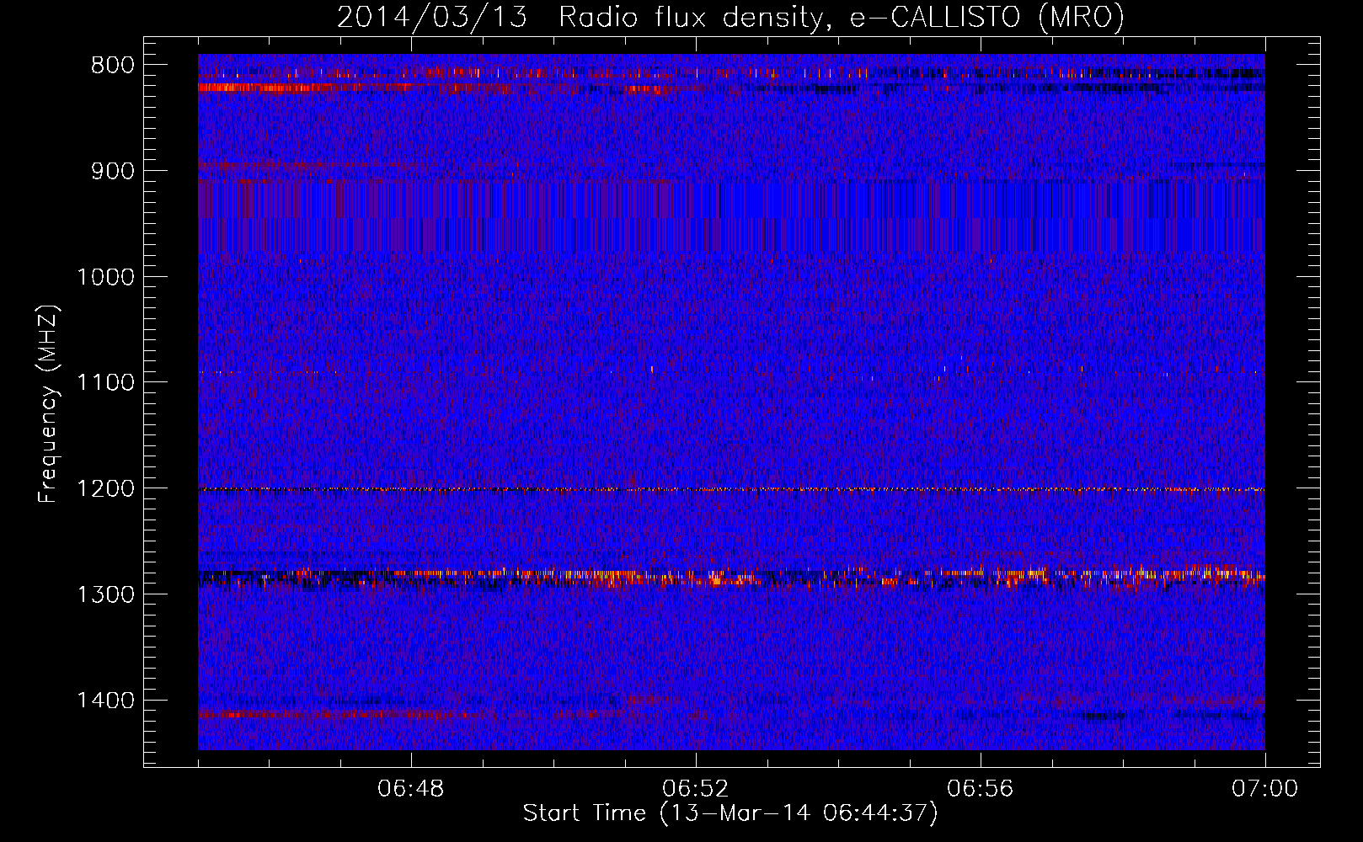Click the 1400 frequency tick label
Viewport: 1363px width, 842px height.
(105, 701)
